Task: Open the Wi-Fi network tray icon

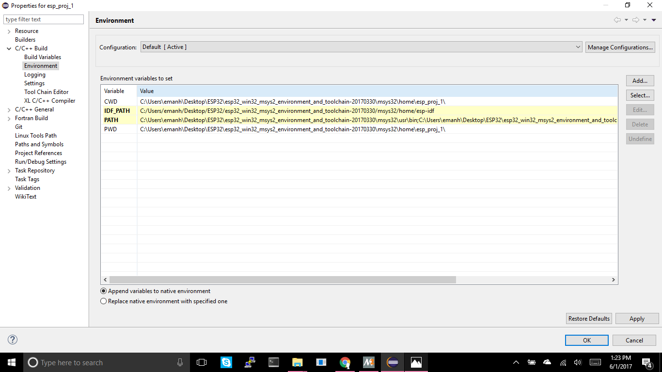Action: [563, 362]
